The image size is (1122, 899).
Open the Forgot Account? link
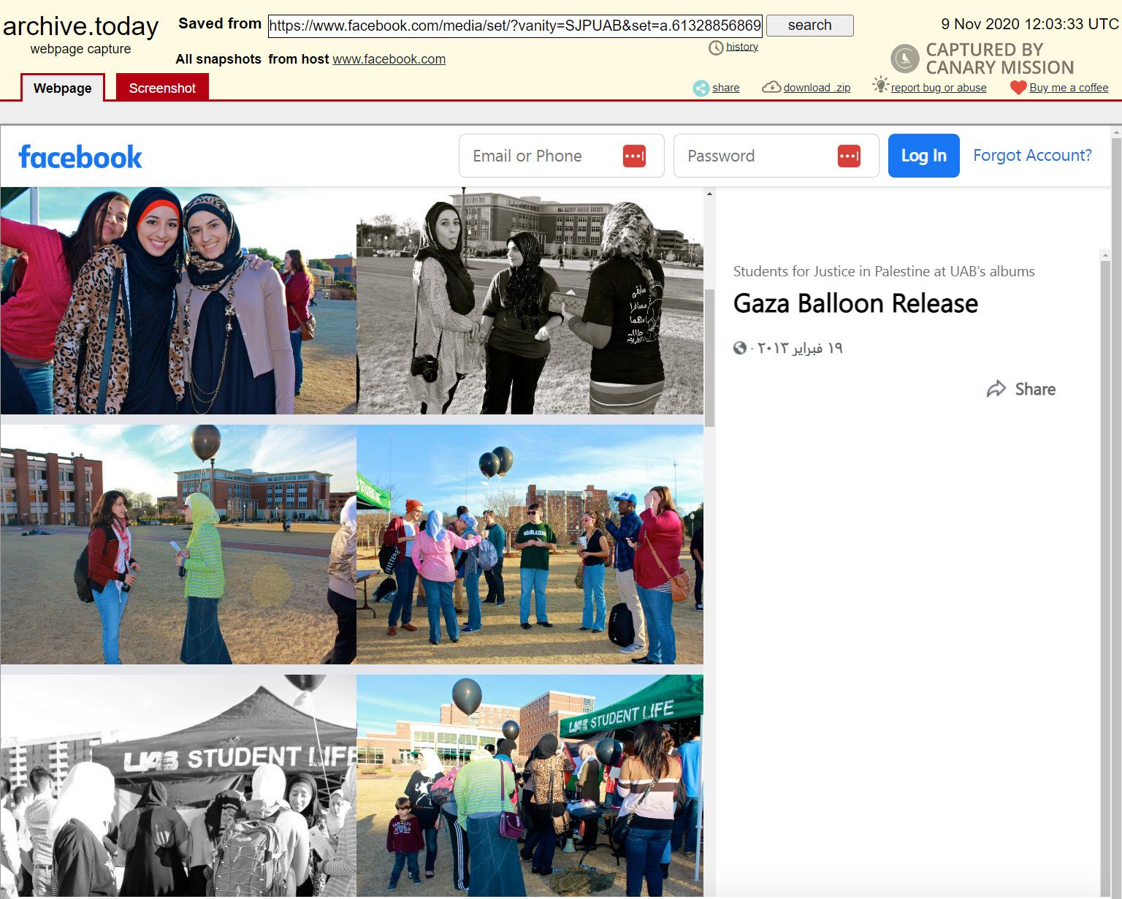[1031, 156]
